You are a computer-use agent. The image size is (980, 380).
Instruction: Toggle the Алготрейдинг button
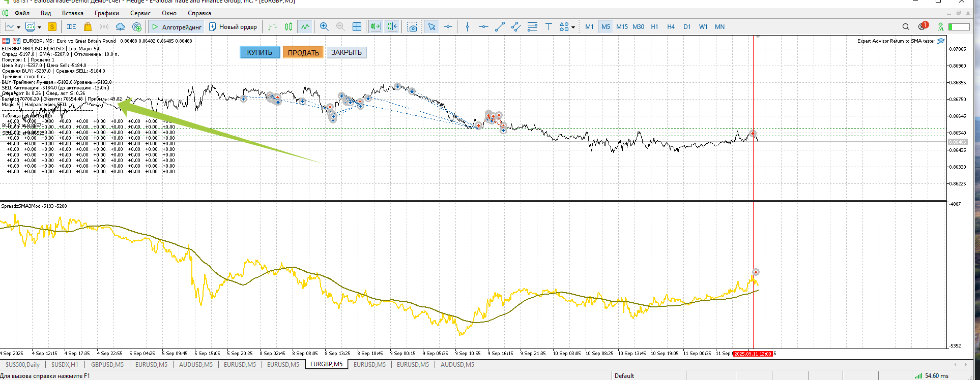point(177,27)
